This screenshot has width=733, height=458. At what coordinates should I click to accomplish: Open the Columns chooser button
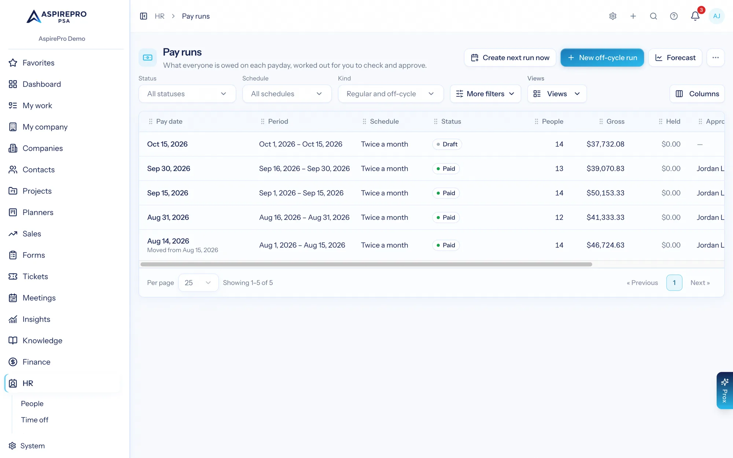[697, 94]
